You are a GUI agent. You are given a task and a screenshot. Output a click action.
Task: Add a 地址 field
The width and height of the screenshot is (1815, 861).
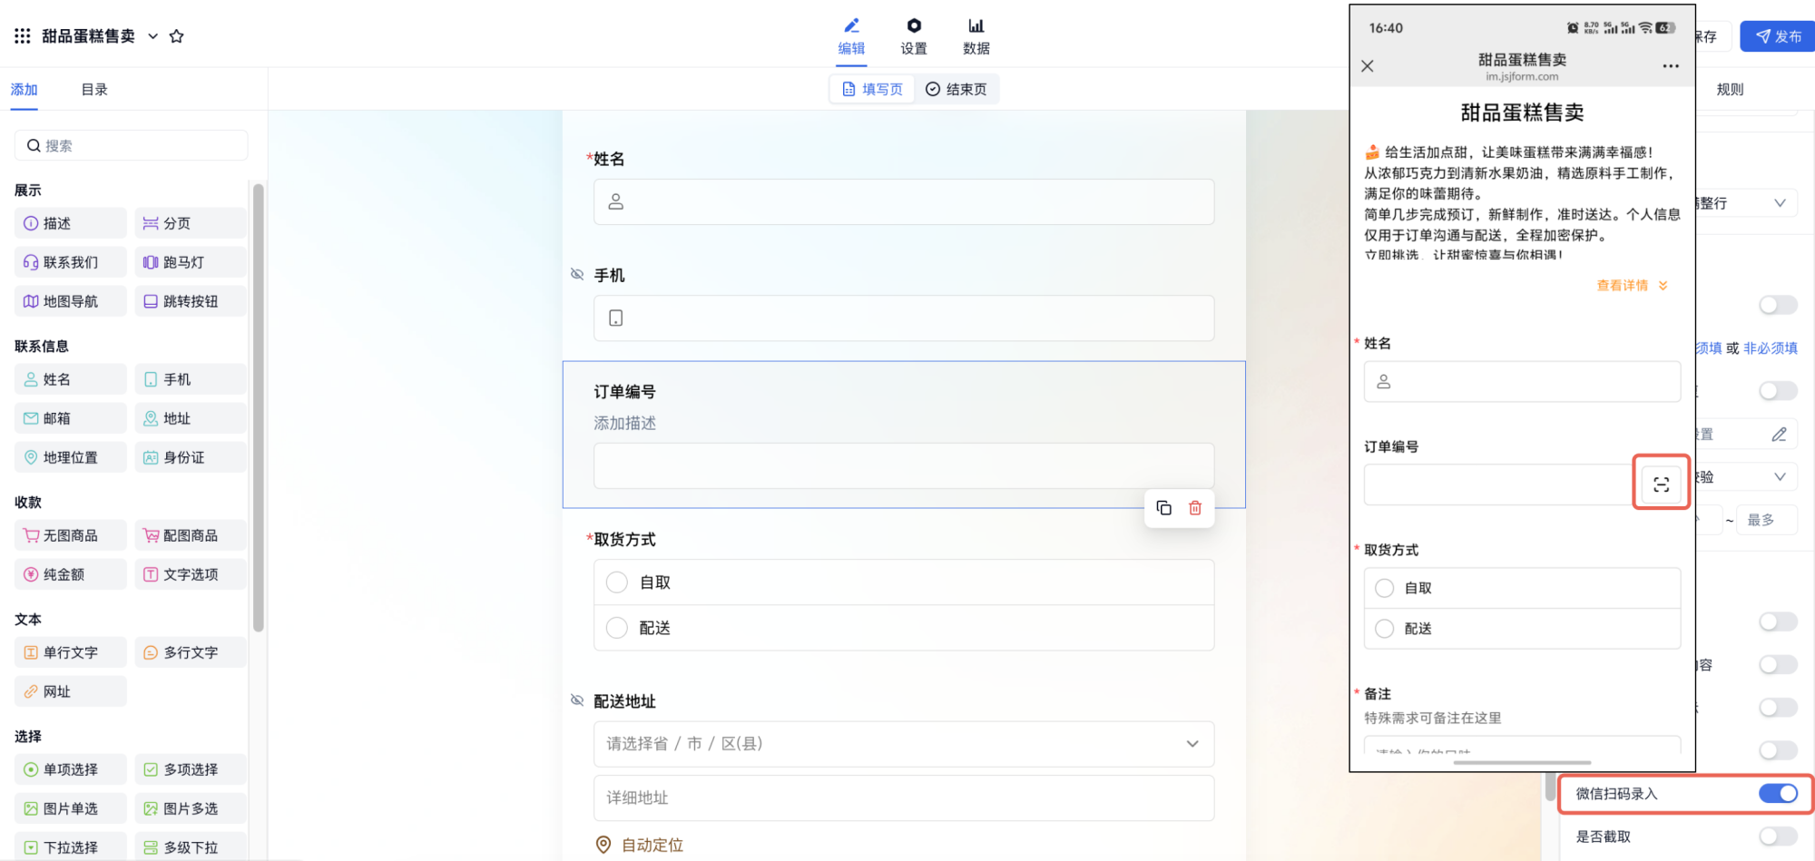[x=191, y=418]
